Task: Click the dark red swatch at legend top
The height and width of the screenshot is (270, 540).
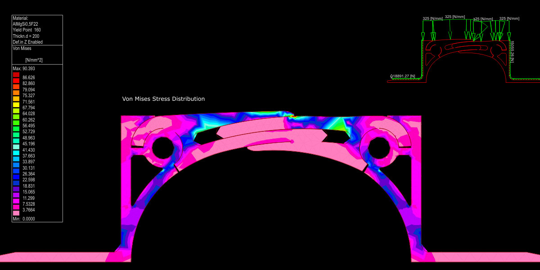Action: tap(16, 75)
